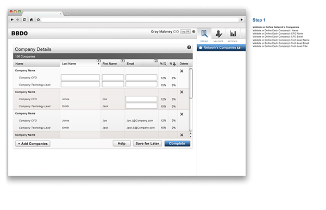Select the Network's Companies radio item
Viewport: 326px width, 210px height.
point(200,48)
